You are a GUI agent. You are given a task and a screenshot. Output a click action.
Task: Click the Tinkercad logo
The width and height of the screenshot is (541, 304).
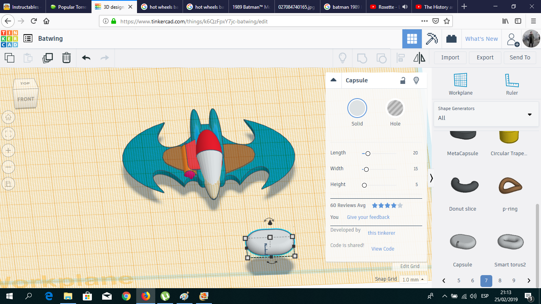(x=9, y=38)
